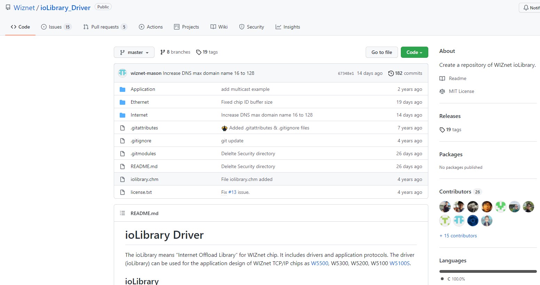Image resolution: width=540 pixels, height=285 pixels.
Task: Click Added .gitattributes commit author emoji icon
Action: [224, 128]
